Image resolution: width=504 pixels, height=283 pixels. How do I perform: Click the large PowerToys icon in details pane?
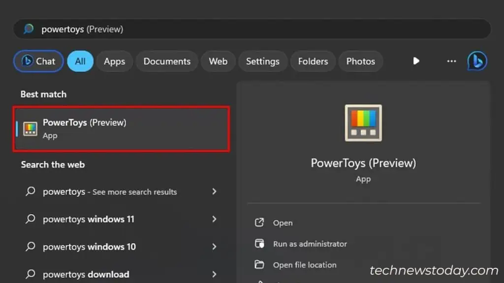(x=363, y=122)
